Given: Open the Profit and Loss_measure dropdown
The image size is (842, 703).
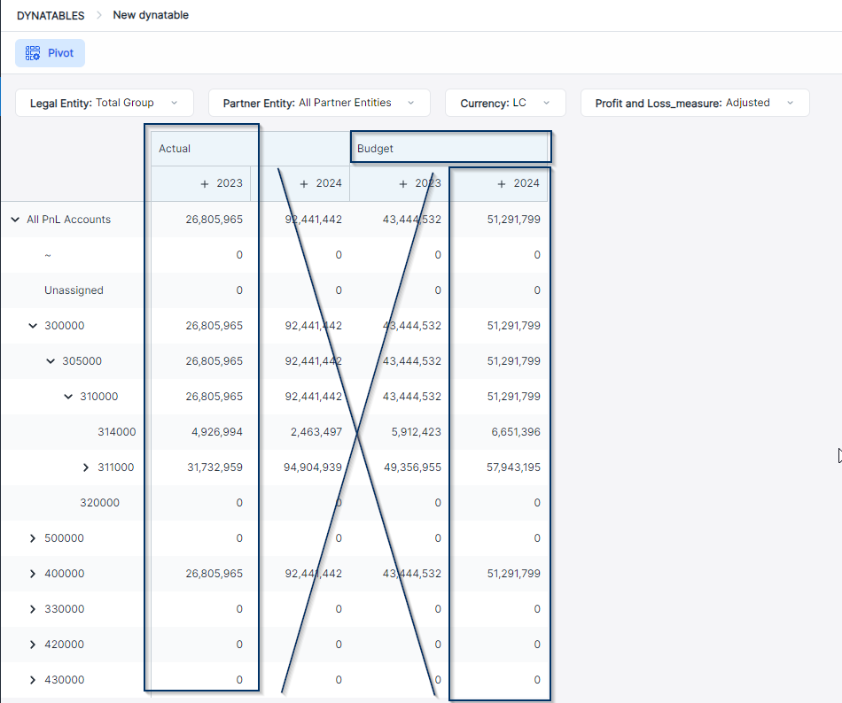Looking at the screenshot, I should click(x=695, y=103).
